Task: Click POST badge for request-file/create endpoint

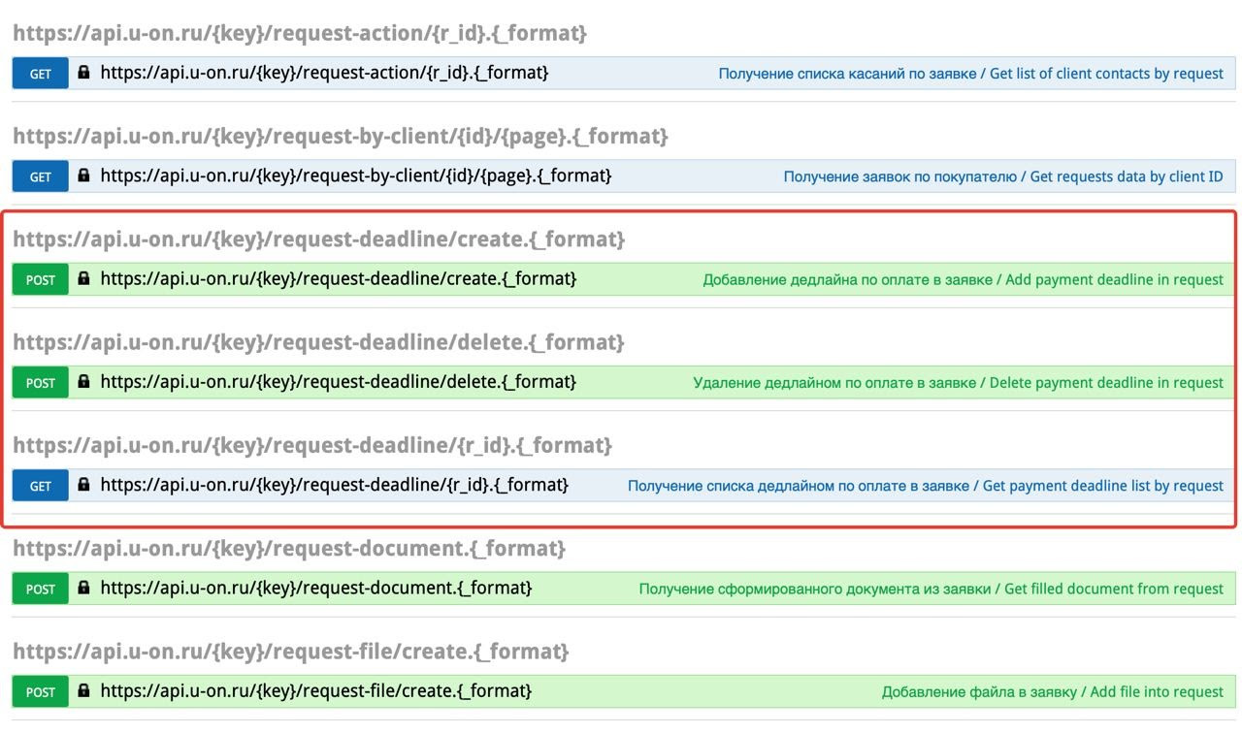Action: [41, 691]
